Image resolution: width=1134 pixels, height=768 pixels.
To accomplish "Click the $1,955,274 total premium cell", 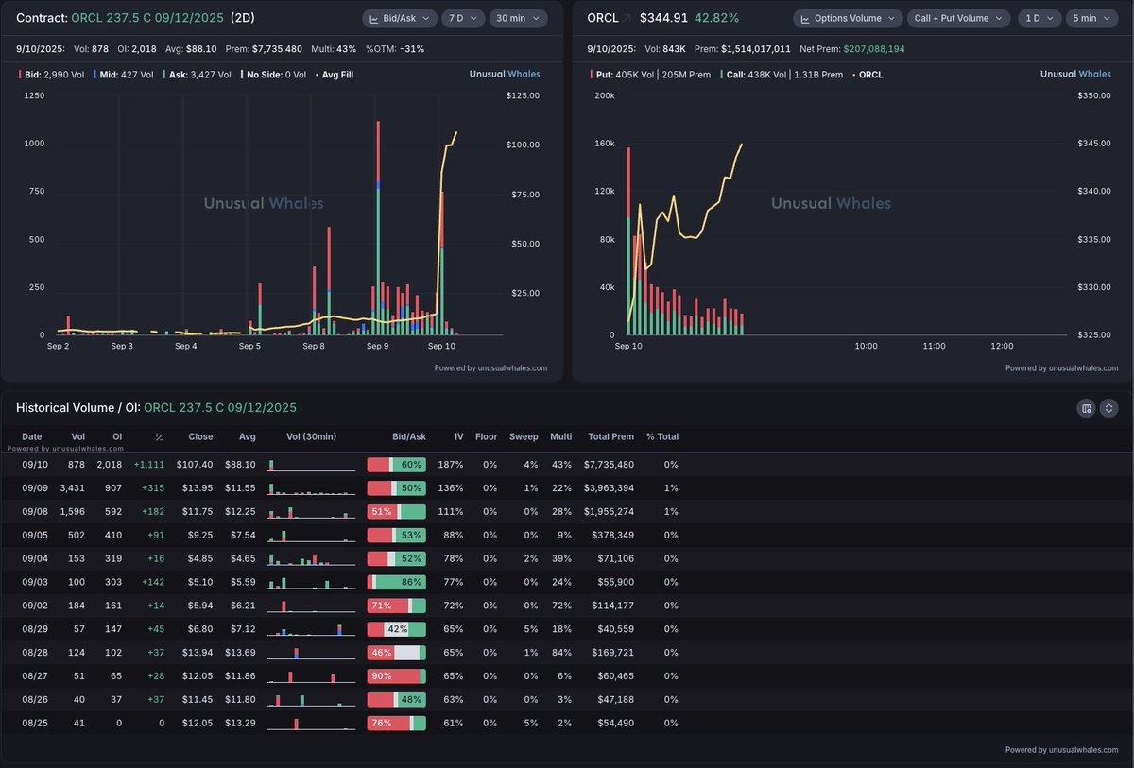I will tap(609, 512).
